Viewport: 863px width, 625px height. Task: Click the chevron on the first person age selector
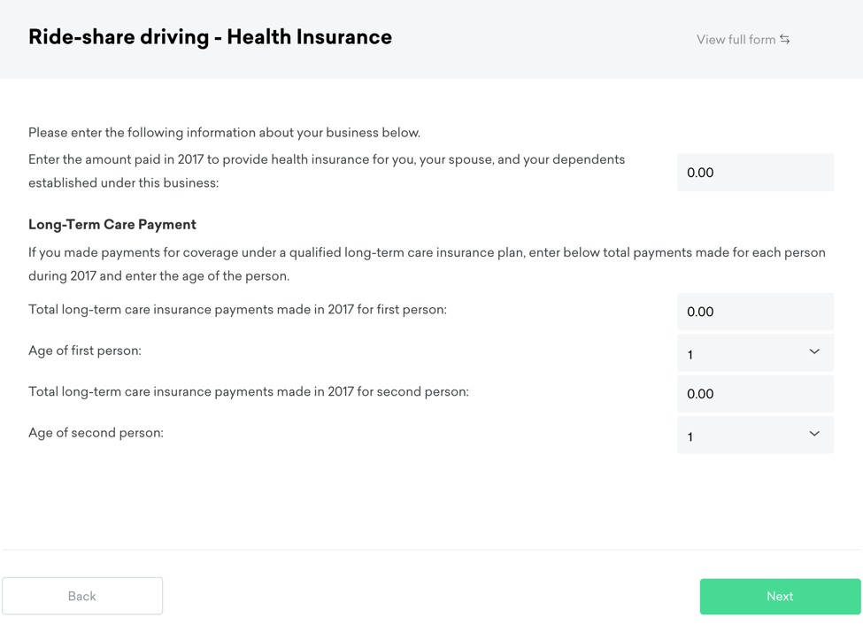(814, 352)
